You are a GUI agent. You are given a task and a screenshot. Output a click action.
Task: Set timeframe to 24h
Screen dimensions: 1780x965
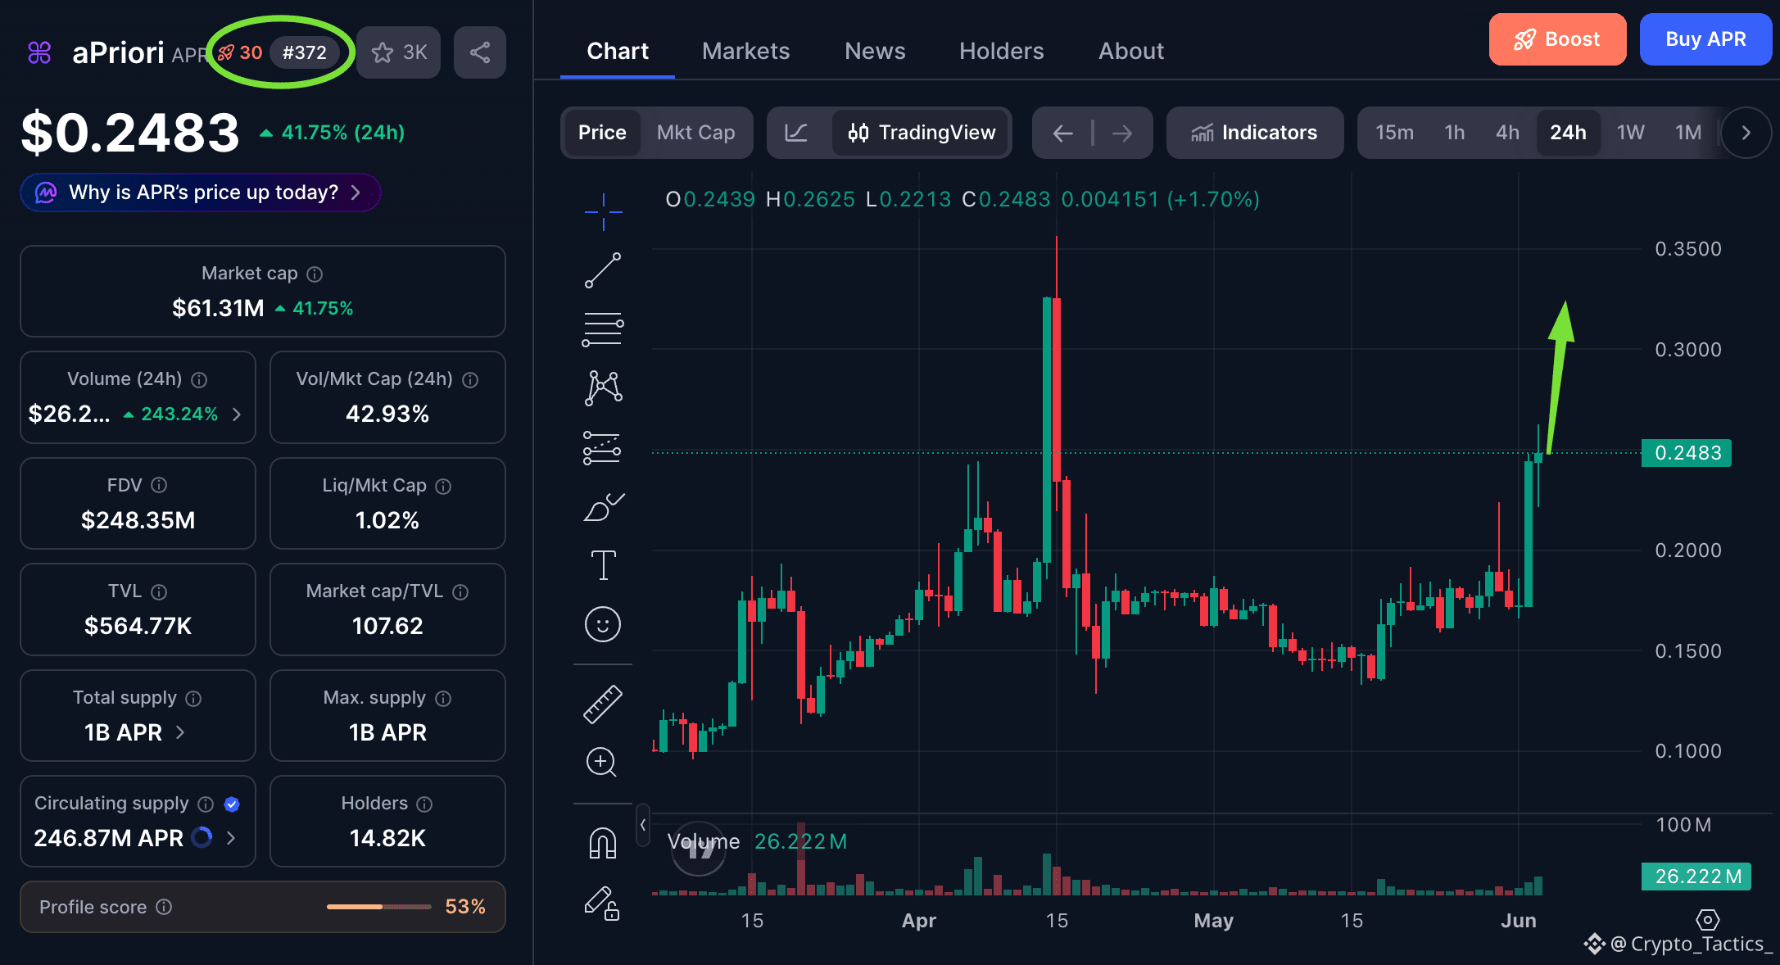click(1568, 133)
